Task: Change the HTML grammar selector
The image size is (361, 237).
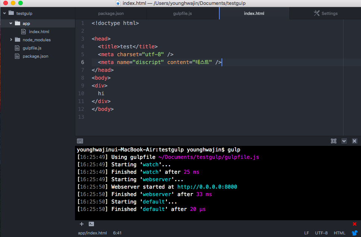Action: coord(340,233)
